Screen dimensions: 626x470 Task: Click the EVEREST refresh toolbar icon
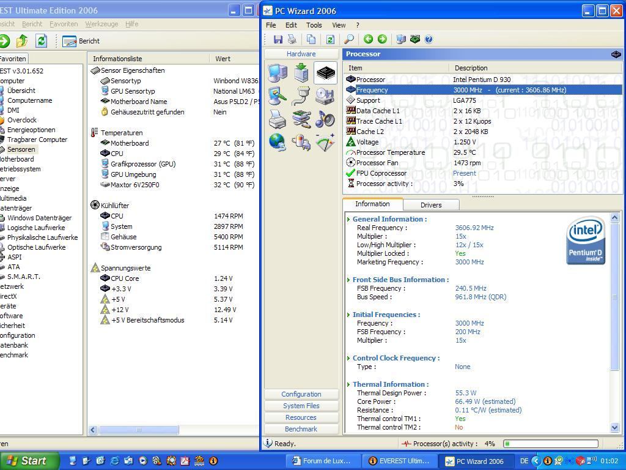pos(41,41)
